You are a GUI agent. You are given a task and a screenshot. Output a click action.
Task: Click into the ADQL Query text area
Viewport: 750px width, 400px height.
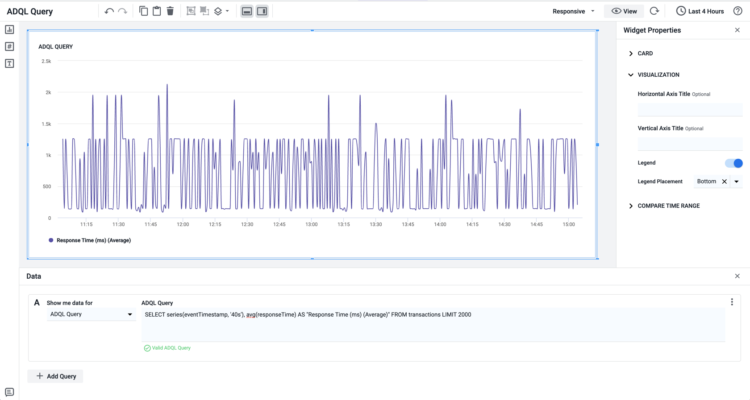[433, 325]
